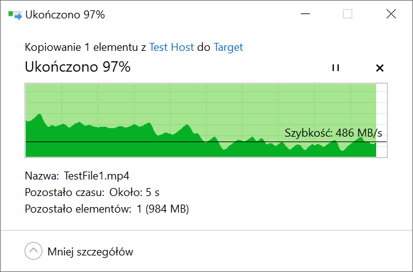Image resolution: width=413 pixels, height=272 pixels.
Task: Click the transfer speed graph area
Action: 206,121
